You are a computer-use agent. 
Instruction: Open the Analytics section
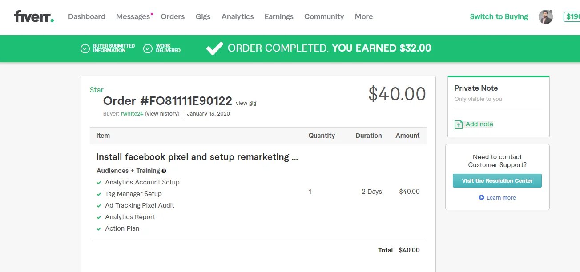point(238,17)
